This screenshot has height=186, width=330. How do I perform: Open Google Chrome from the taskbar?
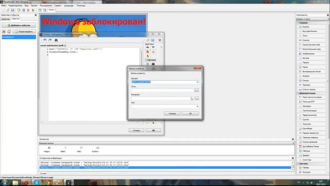pos(47,182)
